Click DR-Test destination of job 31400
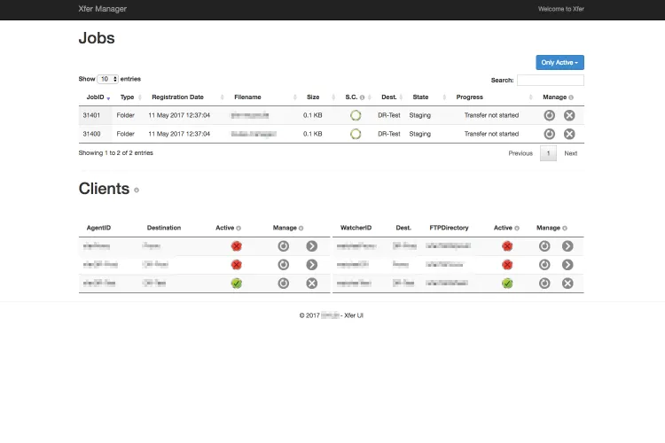 click(x=389, y=134)
